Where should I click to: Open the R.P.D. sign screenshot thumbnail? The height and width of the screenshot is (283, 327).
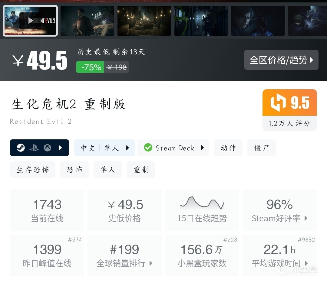click(x=87, y=21)
